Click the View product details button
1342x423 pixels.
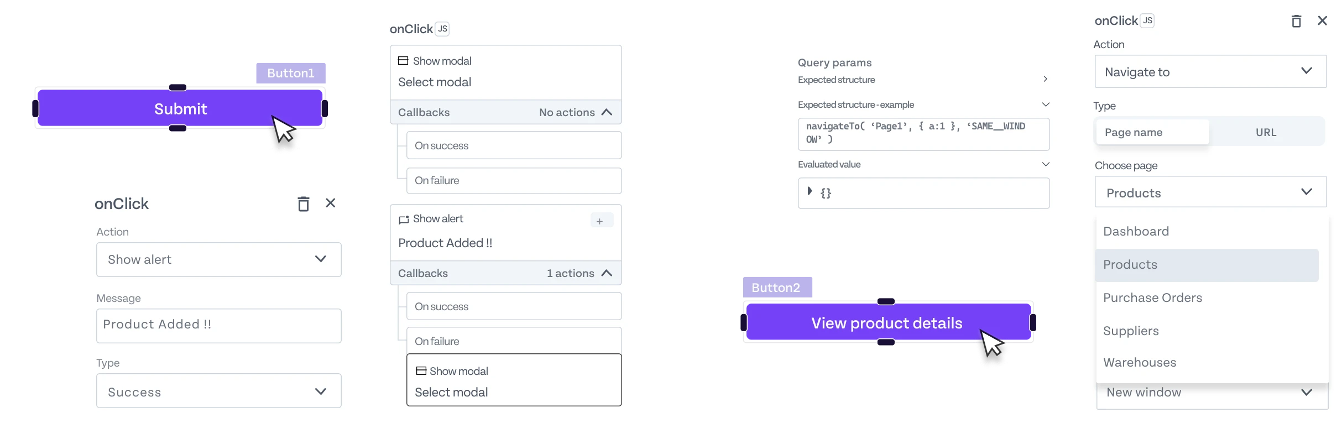[x=886, y=323]
